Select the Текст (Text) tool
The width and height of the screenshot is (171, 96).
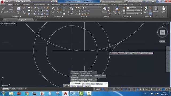click(x=53, y=10)
